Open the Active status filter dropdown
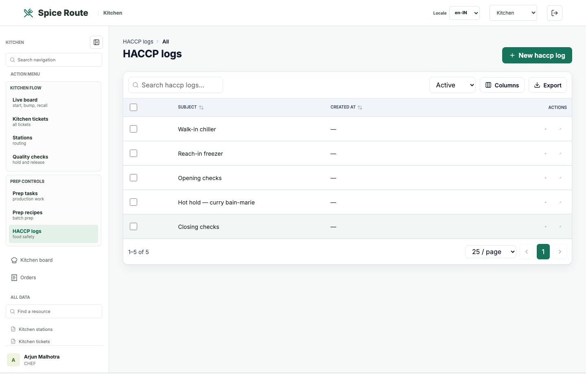 pyautogui.click(x=453, y=85)
